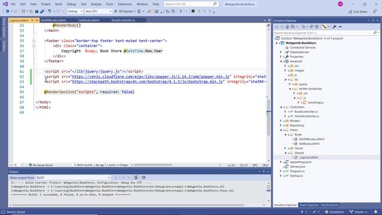
Task: Click the browser refresh icon beside IIS Express
Action: click(139, 11)
